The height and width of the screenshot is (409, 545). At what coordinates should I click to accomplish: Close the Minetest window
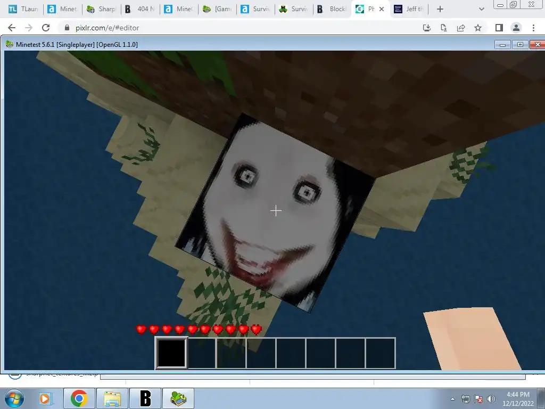tap(538, 45)
